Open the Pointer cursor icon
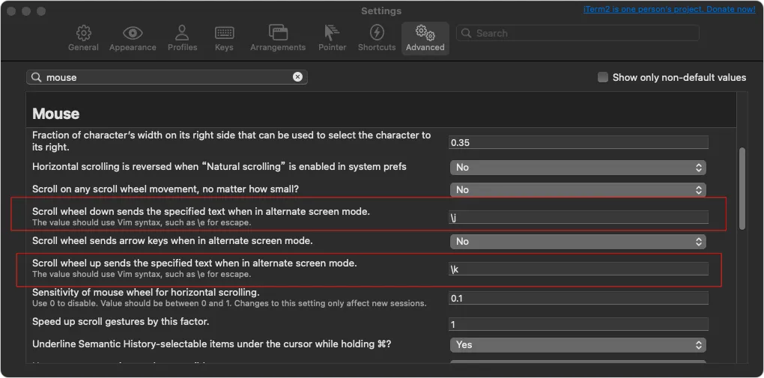 point(332,34)
